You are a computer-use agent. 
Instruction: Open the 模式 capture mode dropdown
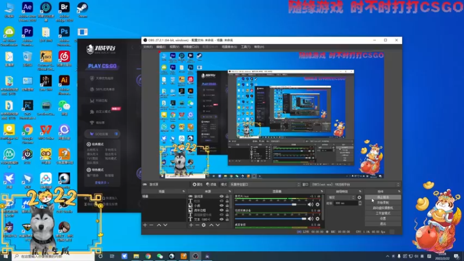[265, 184]
